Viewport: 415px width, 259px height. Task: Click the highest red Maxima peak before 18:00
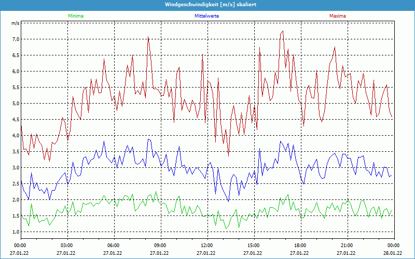282,31
